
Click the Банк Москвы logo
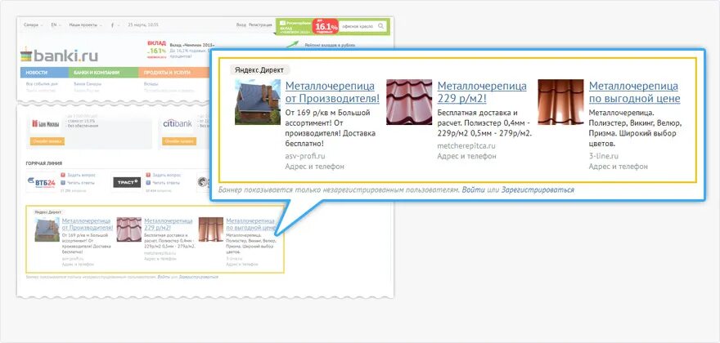point(46,124)
